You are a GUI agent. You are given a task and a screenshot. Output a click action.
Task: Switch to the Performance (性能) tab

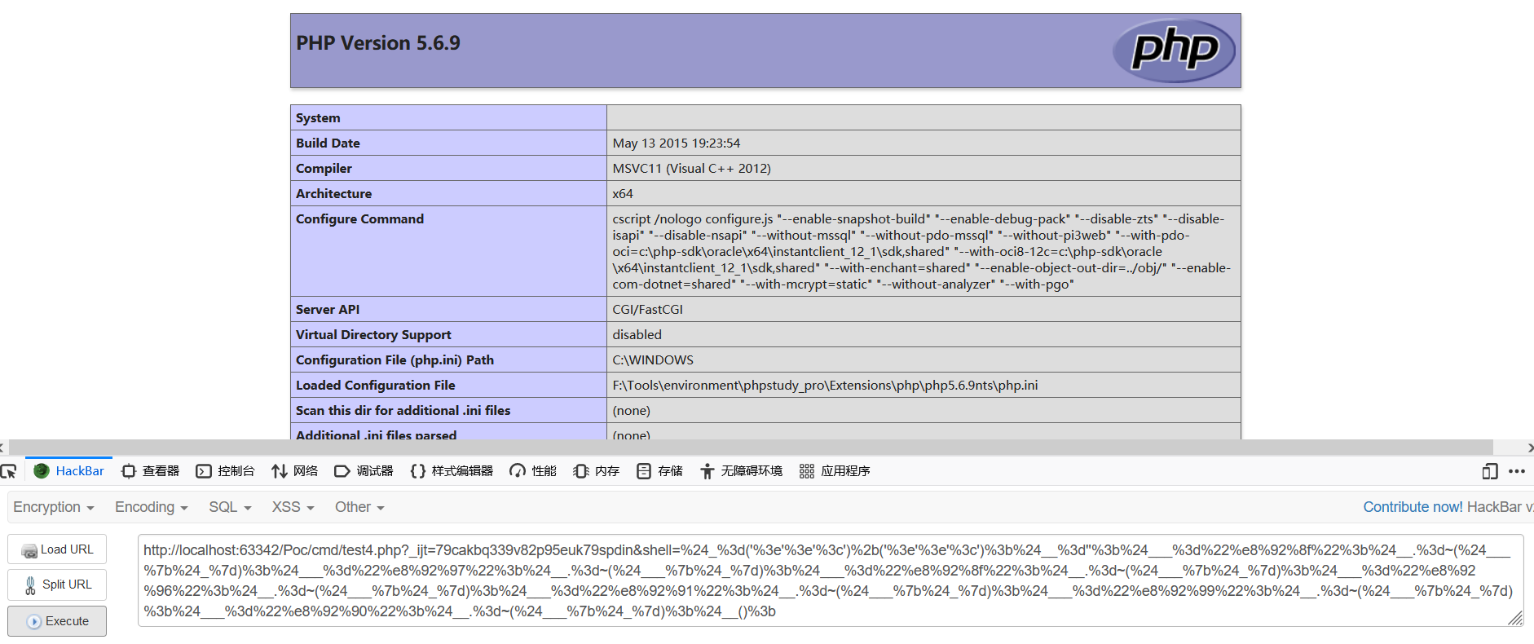point(533,471)
